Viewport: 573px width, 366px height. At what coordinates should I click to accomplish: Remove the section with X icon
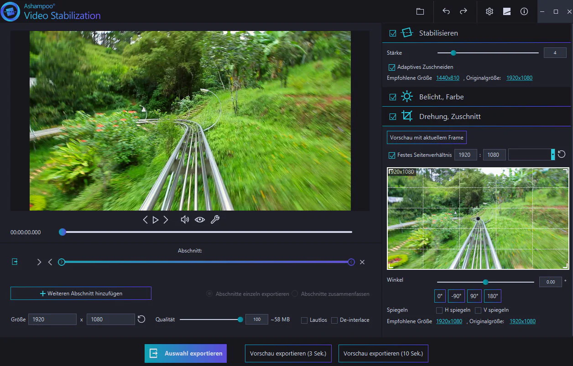point(362,262)
